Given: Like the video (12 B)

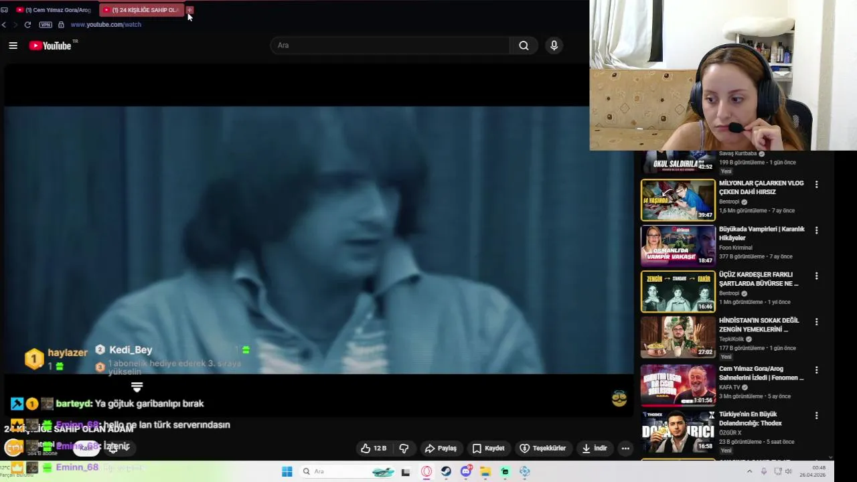Looking at the screenshot, I should tap(373, 449).
